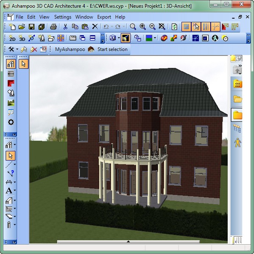Open the undo history dropdown arrow

112,27
